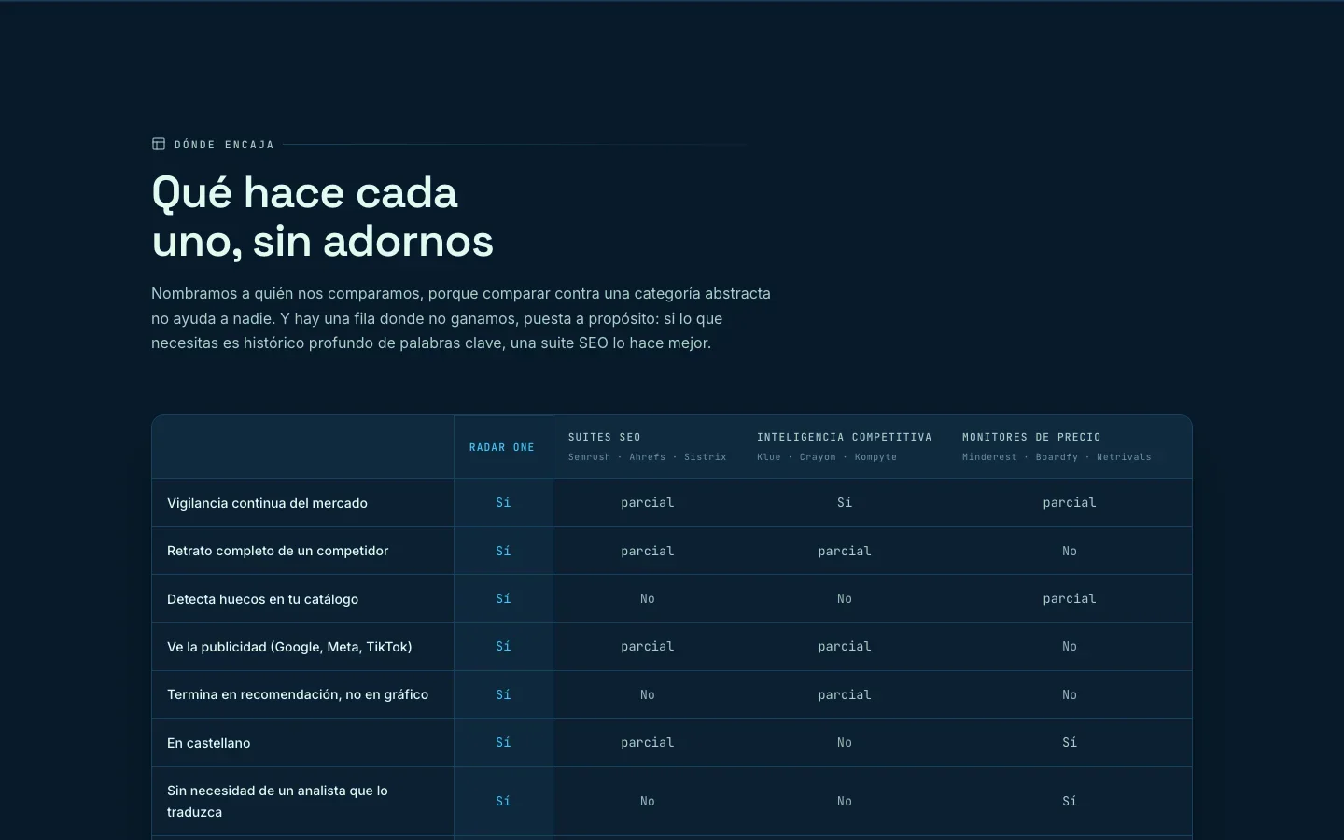The height and width of the screenshot is (840, 1344).
Task: Click the "Semrush · Ahrefs · Sistrix" subtitle
Action: pos(648,457)
